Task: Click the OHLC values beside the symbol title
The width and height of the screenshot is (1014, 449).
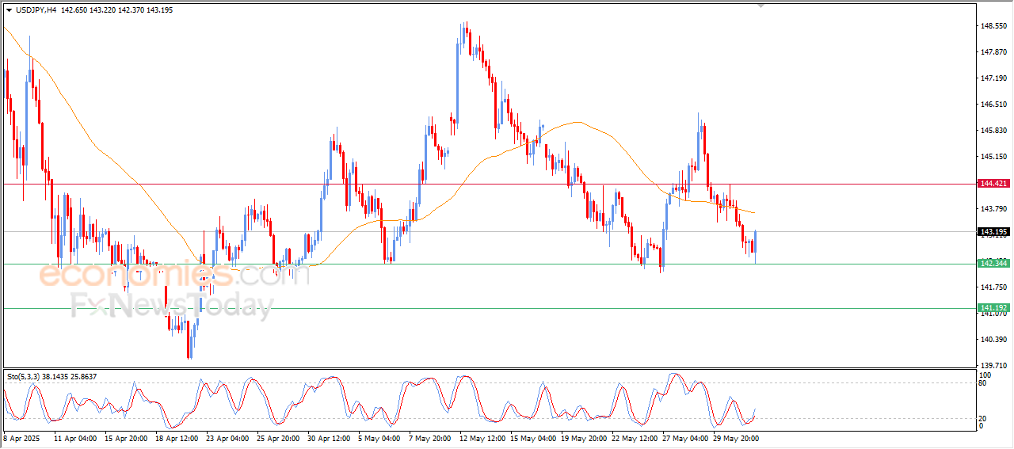Action: tap(116, 10)
